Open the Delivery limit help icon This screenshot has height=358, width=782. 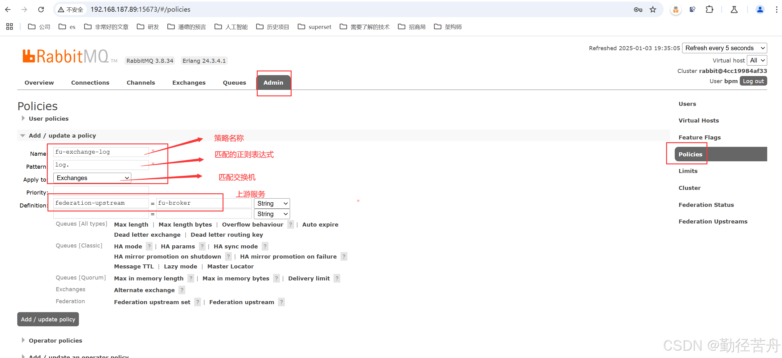point(337,278)
